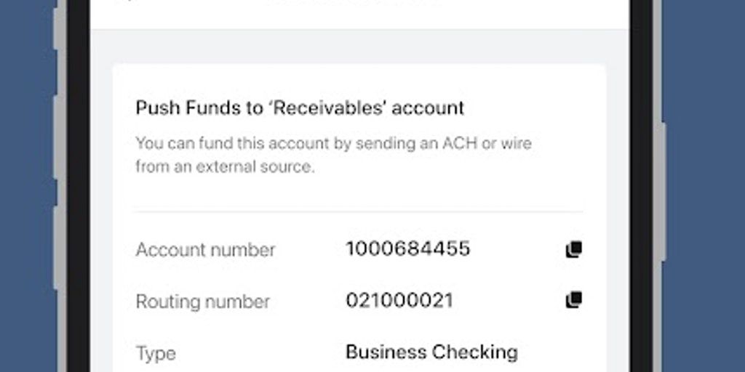The height and width of the screenshot is (372, 745).
Task: Tap the 'Account number' label
Action: pos(205,250)
